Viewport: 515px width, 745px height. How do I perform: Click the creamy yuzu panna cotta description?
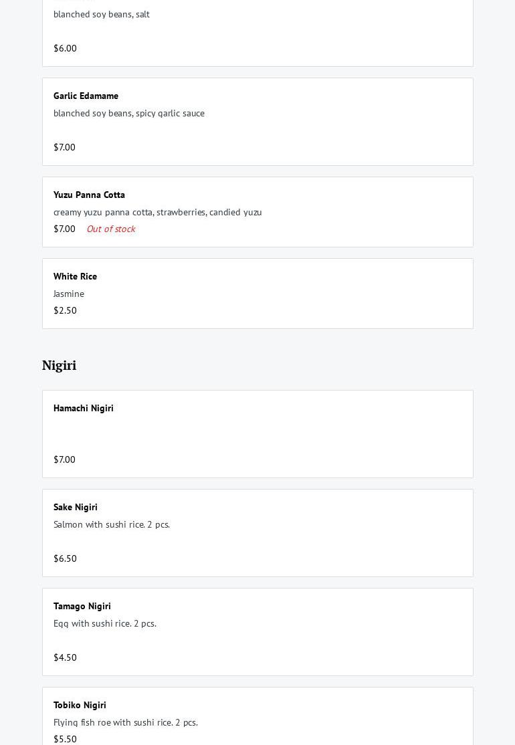tap(158, 212)
